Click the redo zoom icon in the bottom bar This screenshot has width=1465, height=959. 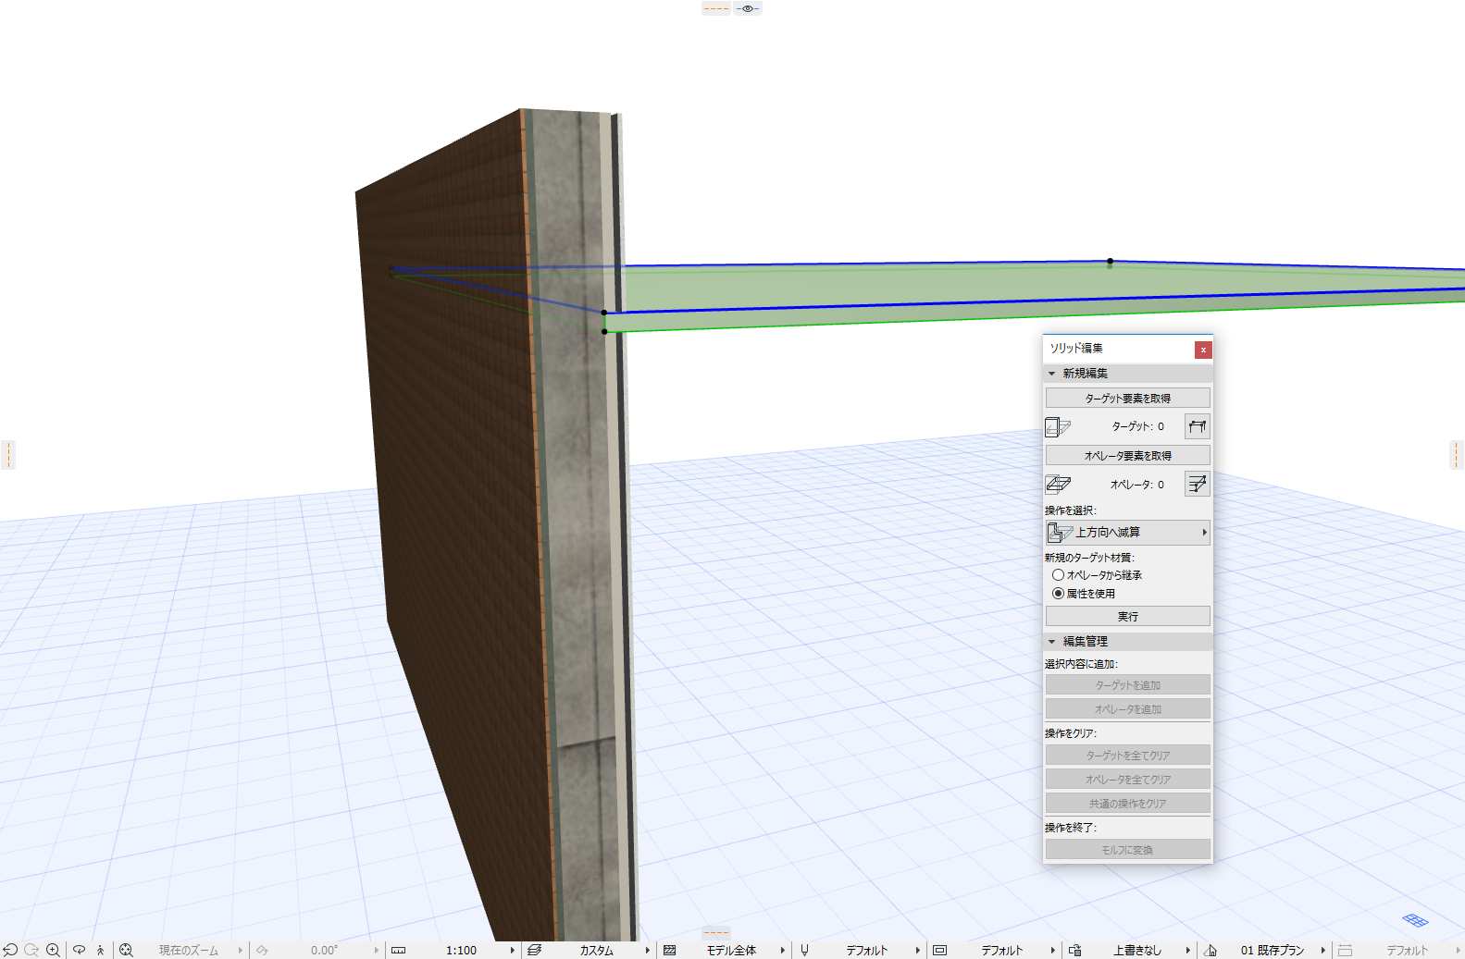(x=31, y=950)
